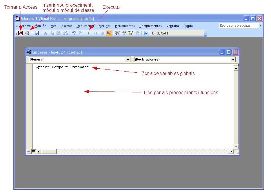This screenshot has width=271, height=192.
Task: Open the Object Browser icon
Action: [131, 33]
